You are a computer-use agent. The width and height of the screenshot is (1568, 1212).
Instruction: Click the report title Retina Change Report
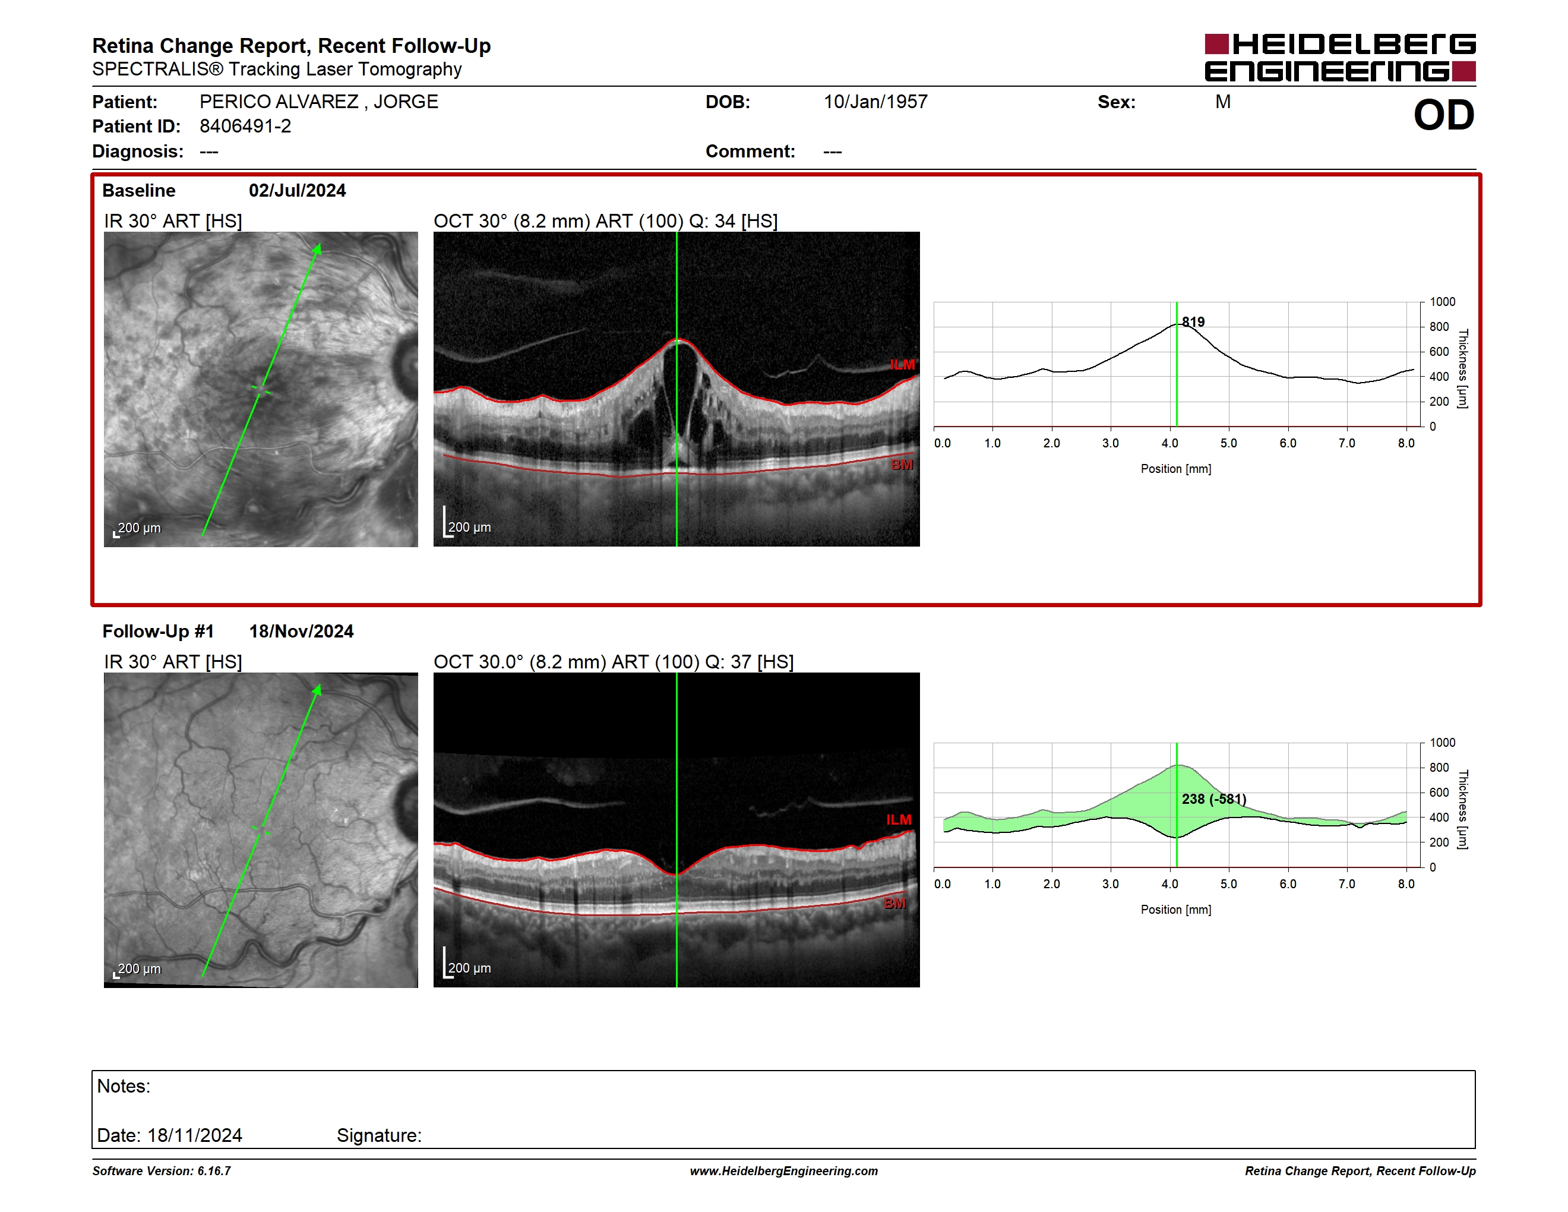(291, 46)
